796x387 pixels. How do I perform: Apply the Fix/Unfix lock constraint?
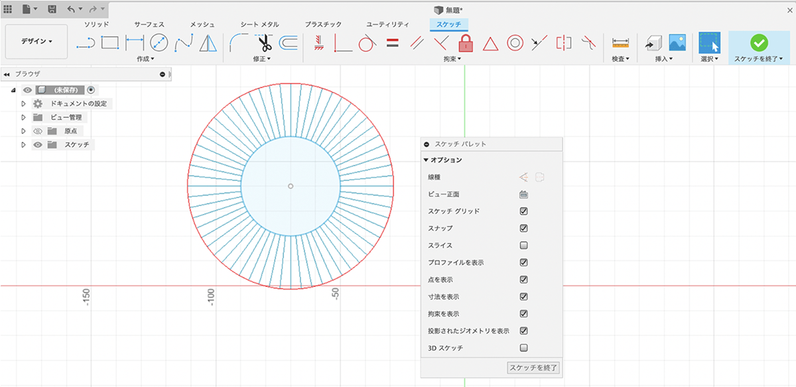point(466,44)
